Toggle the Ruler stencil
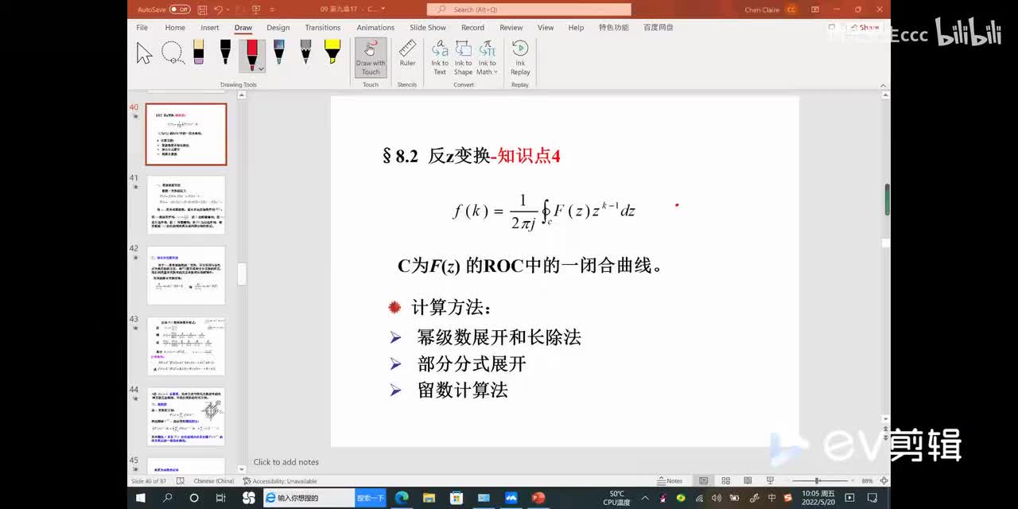The height and width of the screenshot is (509, 1018). [x=407, y=54]
